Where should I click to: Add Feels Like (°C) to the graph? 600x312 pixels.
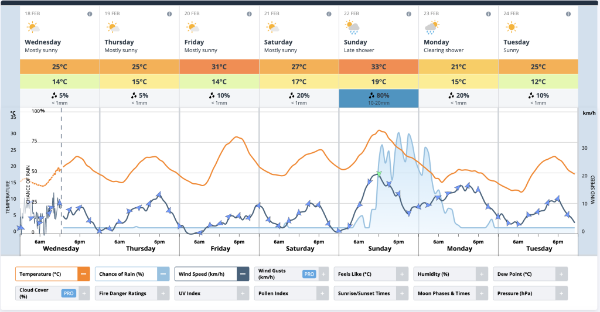pyautogui.click(x=402, y=274)
